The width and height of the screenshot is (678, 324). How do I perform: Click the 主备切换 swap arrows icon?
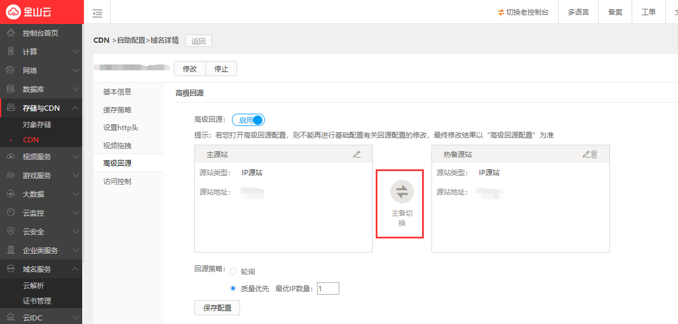coord(402,192)
